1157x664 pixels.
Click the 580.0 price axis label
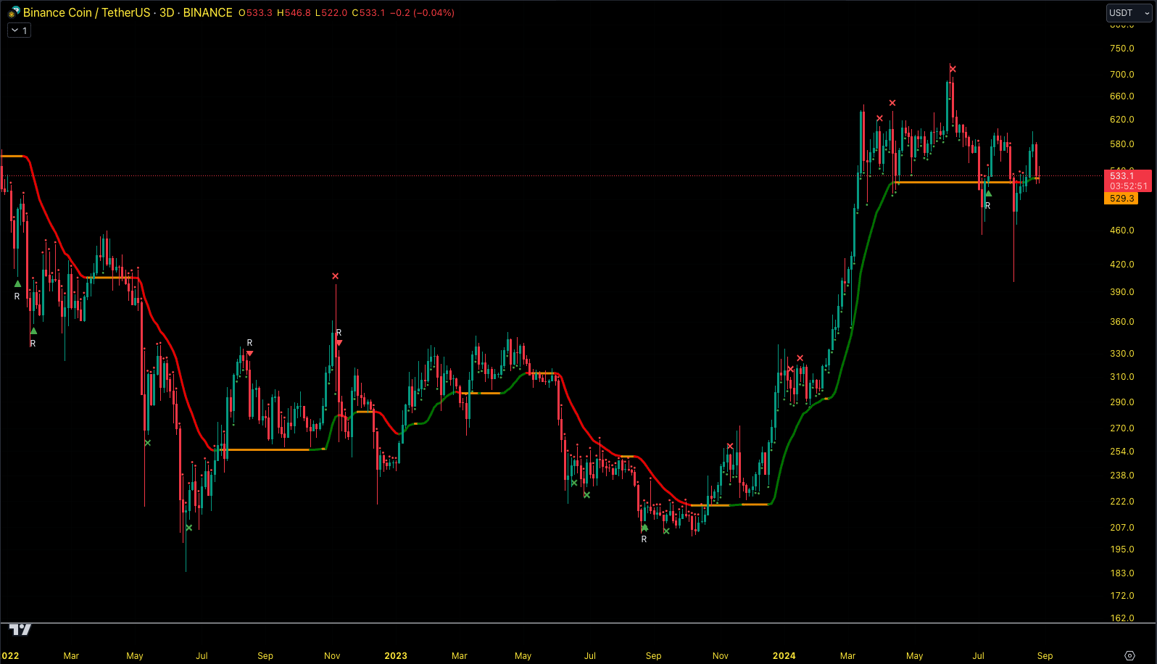point(1121,144)
